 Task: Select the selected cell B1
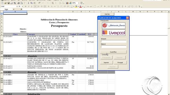pos(15,13)
